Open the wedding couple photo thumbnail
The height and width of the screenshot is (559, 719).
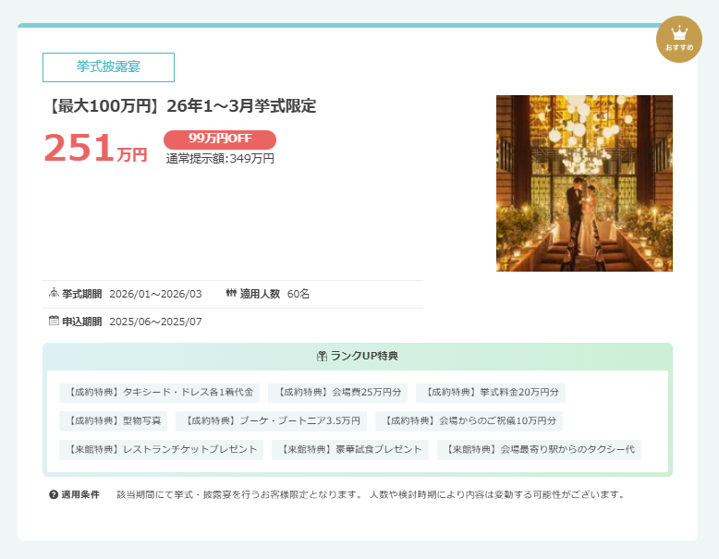click(x=584, y=183)
